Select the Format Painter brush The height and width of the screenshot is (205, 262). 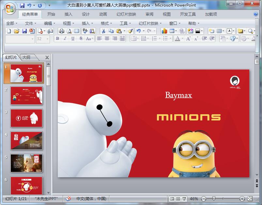130,31
